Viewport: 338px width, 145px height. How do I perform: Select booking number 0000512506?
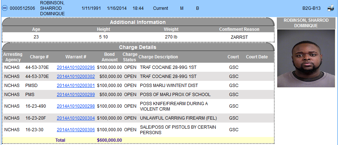point(22,8)
